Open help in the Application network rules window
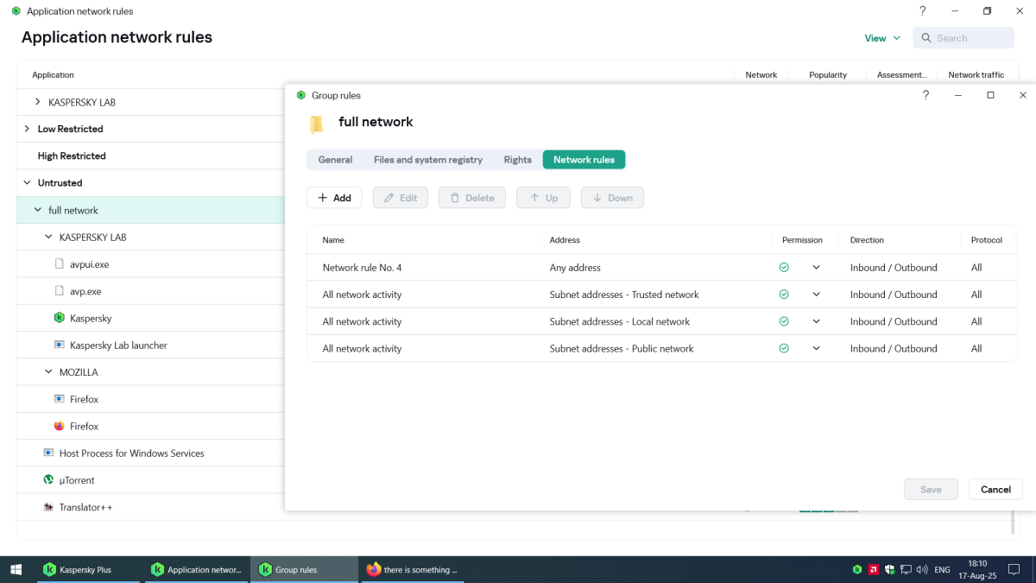 923,11
